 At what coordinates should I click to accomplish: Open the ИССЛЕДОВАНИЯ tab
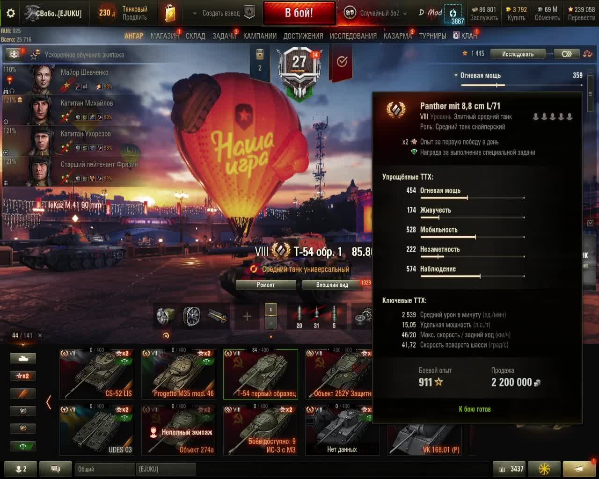pos(353,36)
